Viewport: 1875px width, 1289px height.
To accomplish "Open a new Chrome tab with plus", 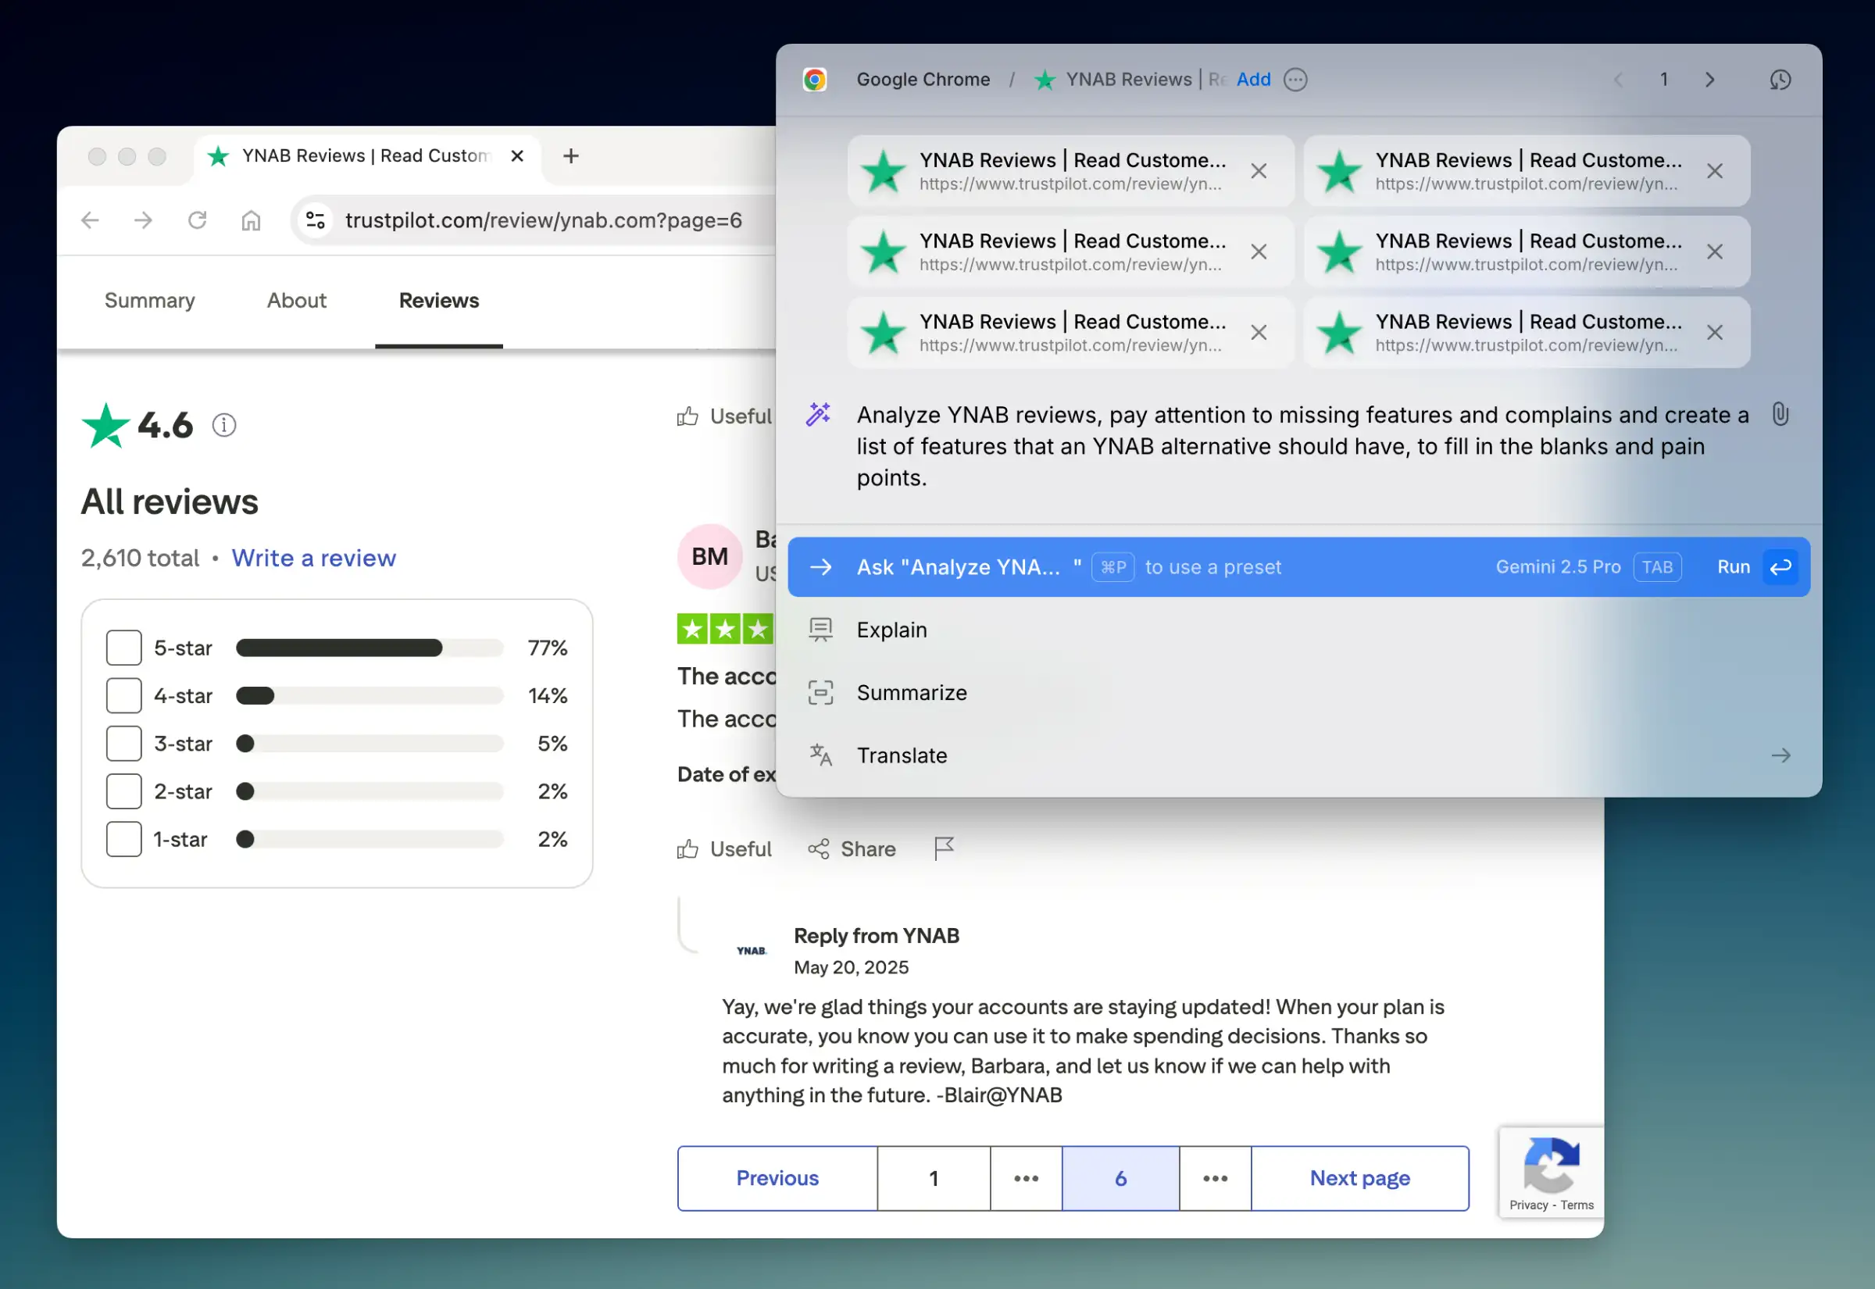I will pyautogui.click(x=571, y=156).
